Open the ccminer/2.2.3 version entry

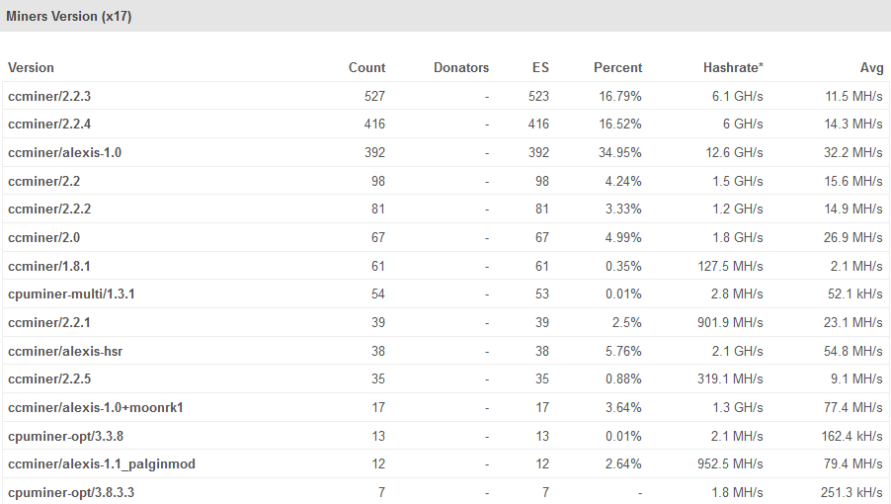49,97
